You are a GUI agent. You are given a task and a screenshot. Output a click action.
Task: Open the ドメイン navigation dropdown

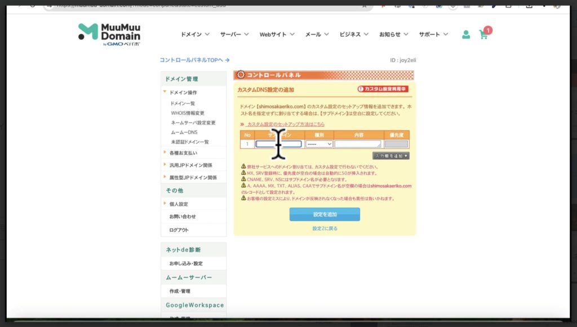[x=194, y=34]
